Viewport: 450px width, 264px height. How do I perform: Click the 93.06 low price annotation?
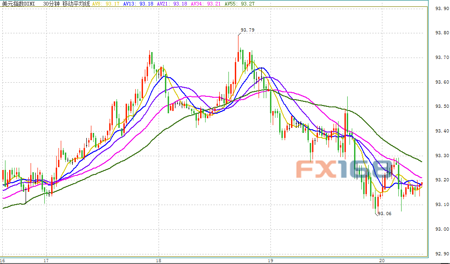click(x=385, y=213)
